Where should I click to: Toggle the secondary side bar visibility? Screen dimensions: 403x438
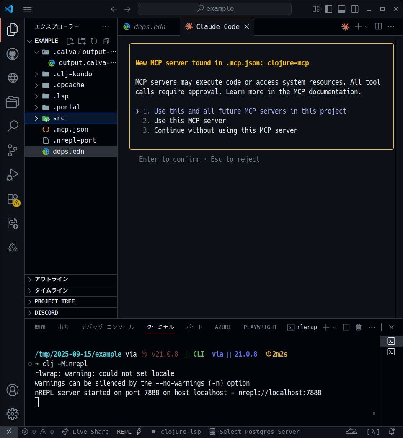point(355,9)
